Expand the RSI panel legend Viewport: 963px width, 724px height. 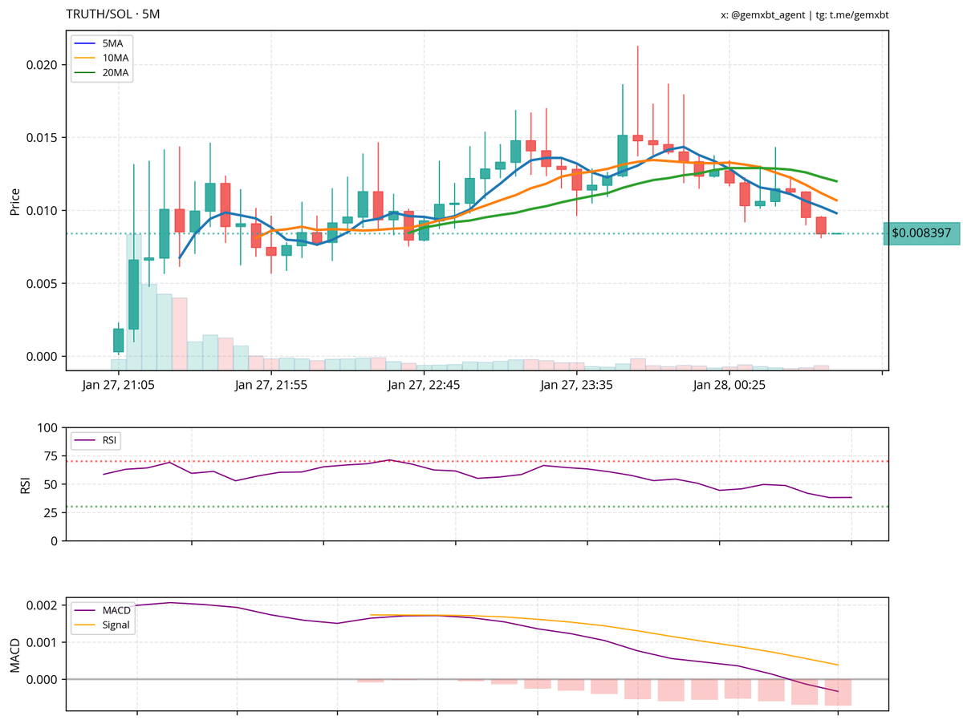click(96, 441)
